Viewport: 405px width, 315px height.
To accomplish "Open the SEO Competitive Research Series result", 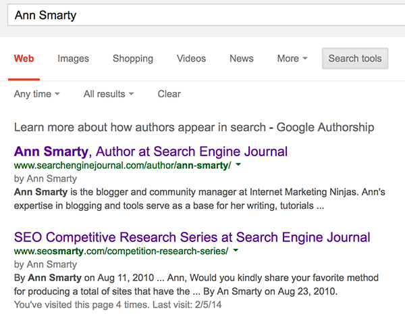I will [x=192, y=237].
